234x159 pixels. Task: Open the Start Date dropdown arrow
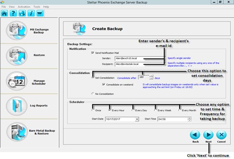[x=137, y=119]
